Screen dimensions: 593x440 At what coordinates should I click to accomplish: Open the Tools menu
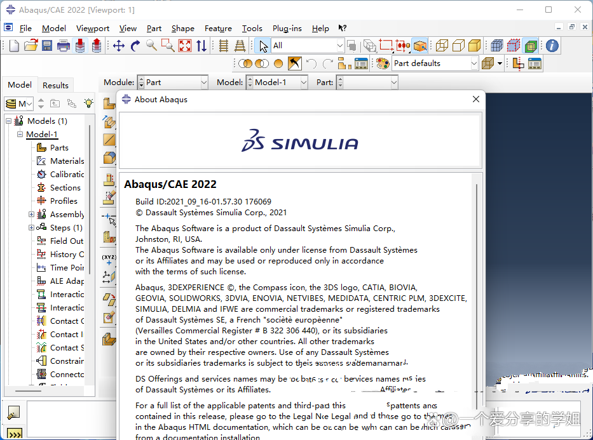252,29
